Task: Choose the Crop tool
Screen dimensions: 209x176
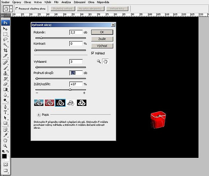Action: tap(6, 50)
